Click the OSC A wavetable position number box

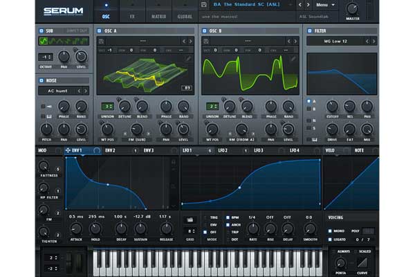point(187,88)
